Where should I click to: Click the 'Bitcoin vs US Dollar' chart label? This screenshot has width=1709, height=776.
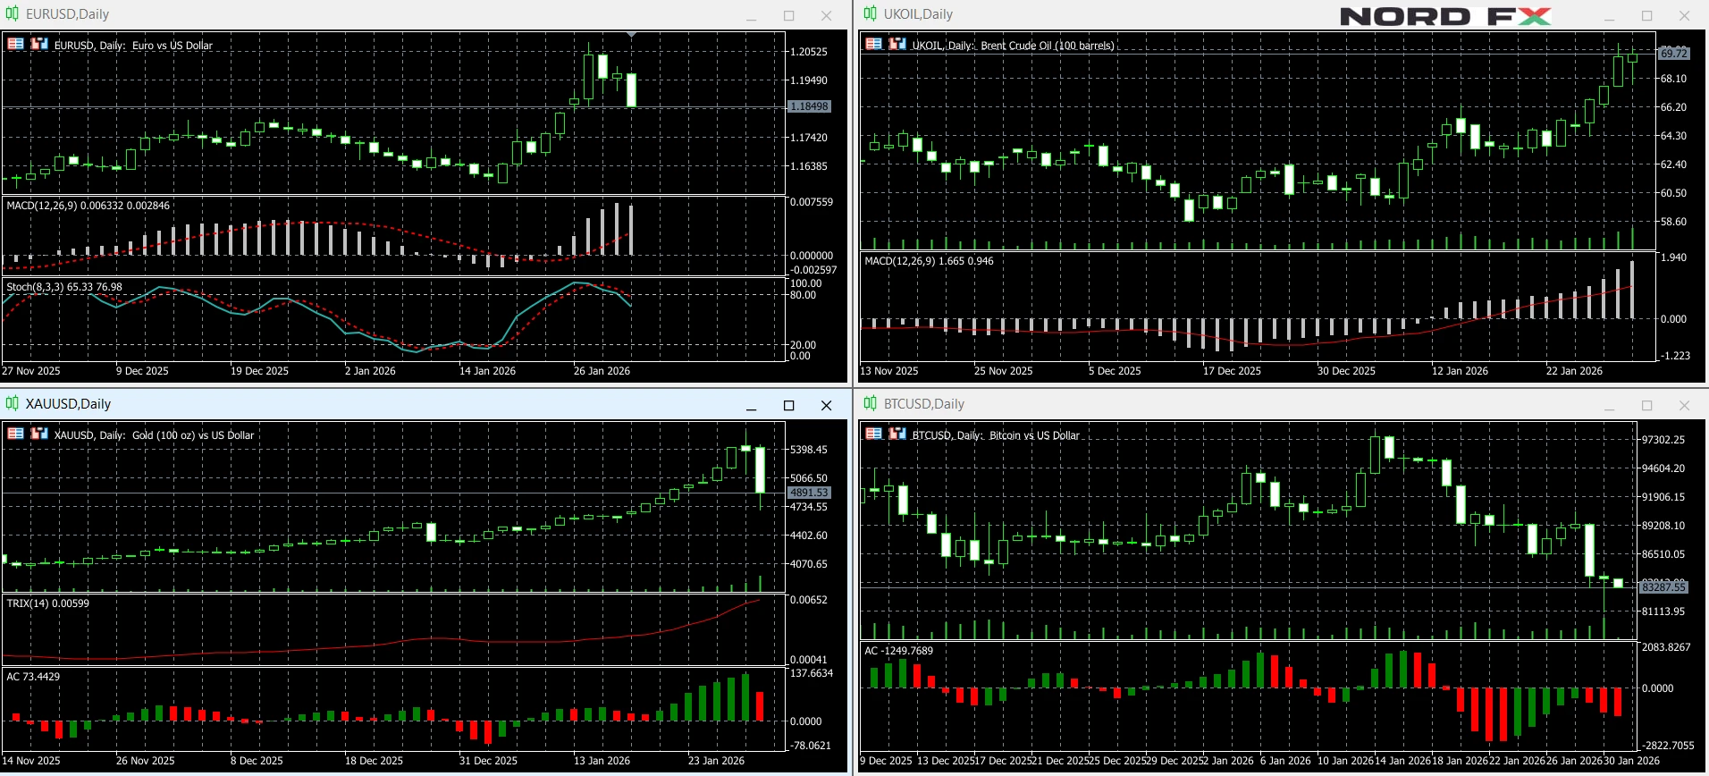pyautogui.click(x=1034, y=435)
